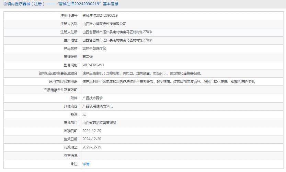Click the product name 温热中频理疗仪

click(94, 48)
